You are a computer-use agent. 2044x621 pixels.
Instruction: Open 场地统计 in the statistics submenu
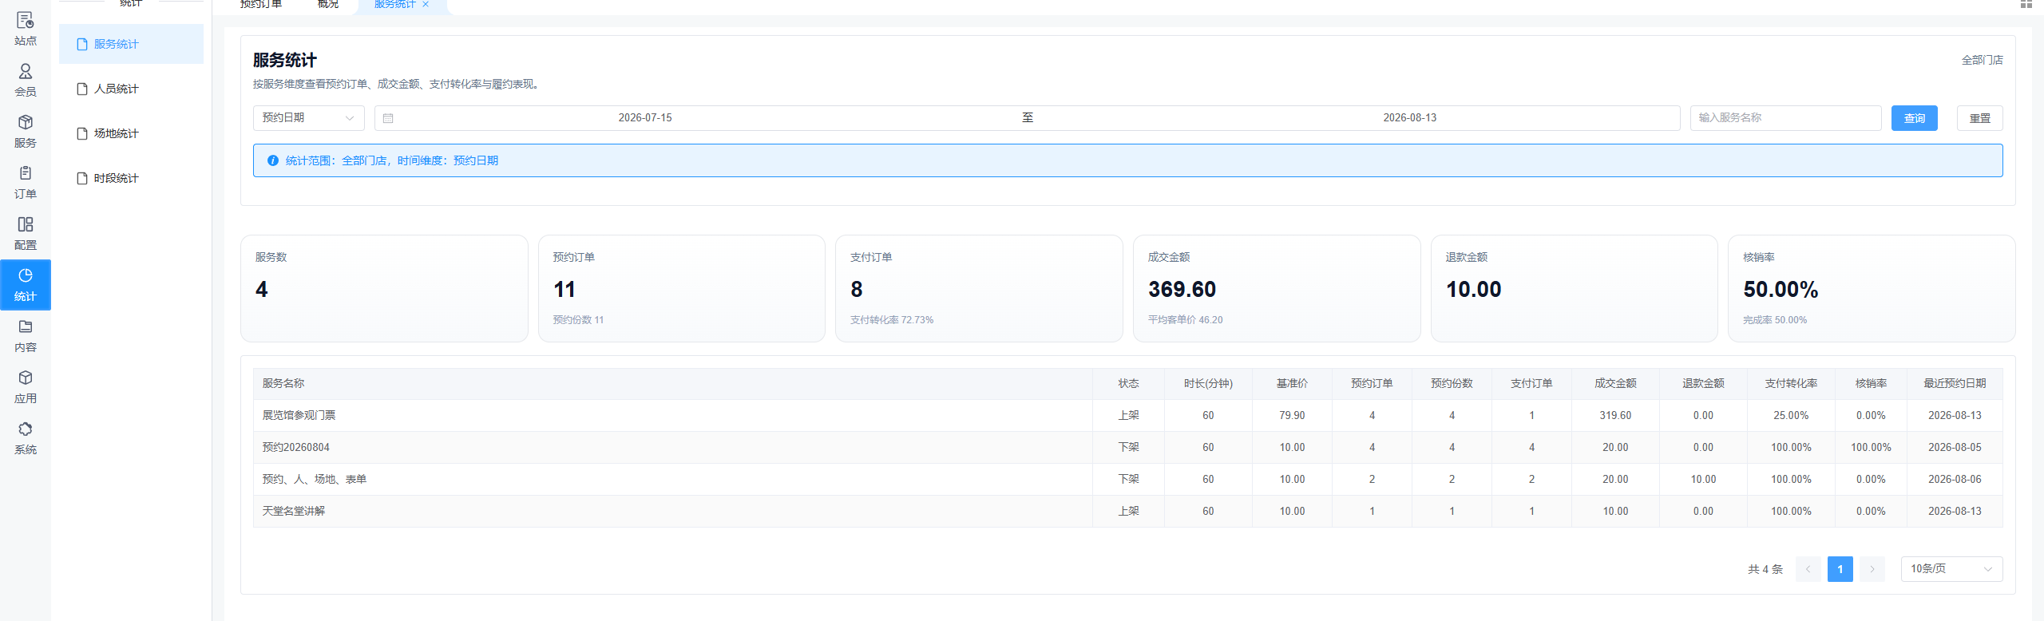[131, 133]
